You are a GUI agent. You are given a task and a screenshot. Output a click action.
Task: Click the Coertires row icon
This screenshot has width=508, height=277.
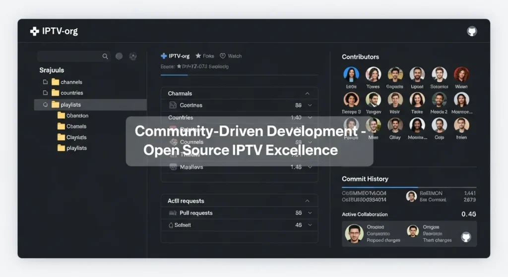point(173,105)
